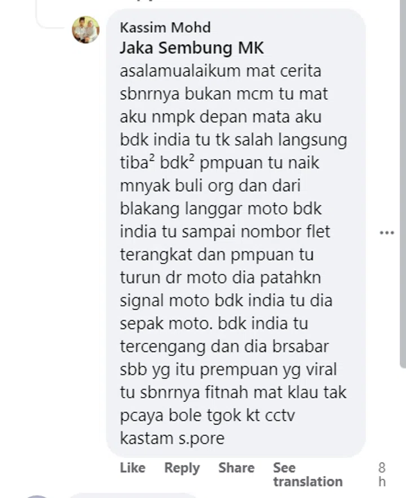Image resolution: width=406 pixels, height=498 pixels.
Task: Click the Kassim Mohd commenter name
Action: 165,28
